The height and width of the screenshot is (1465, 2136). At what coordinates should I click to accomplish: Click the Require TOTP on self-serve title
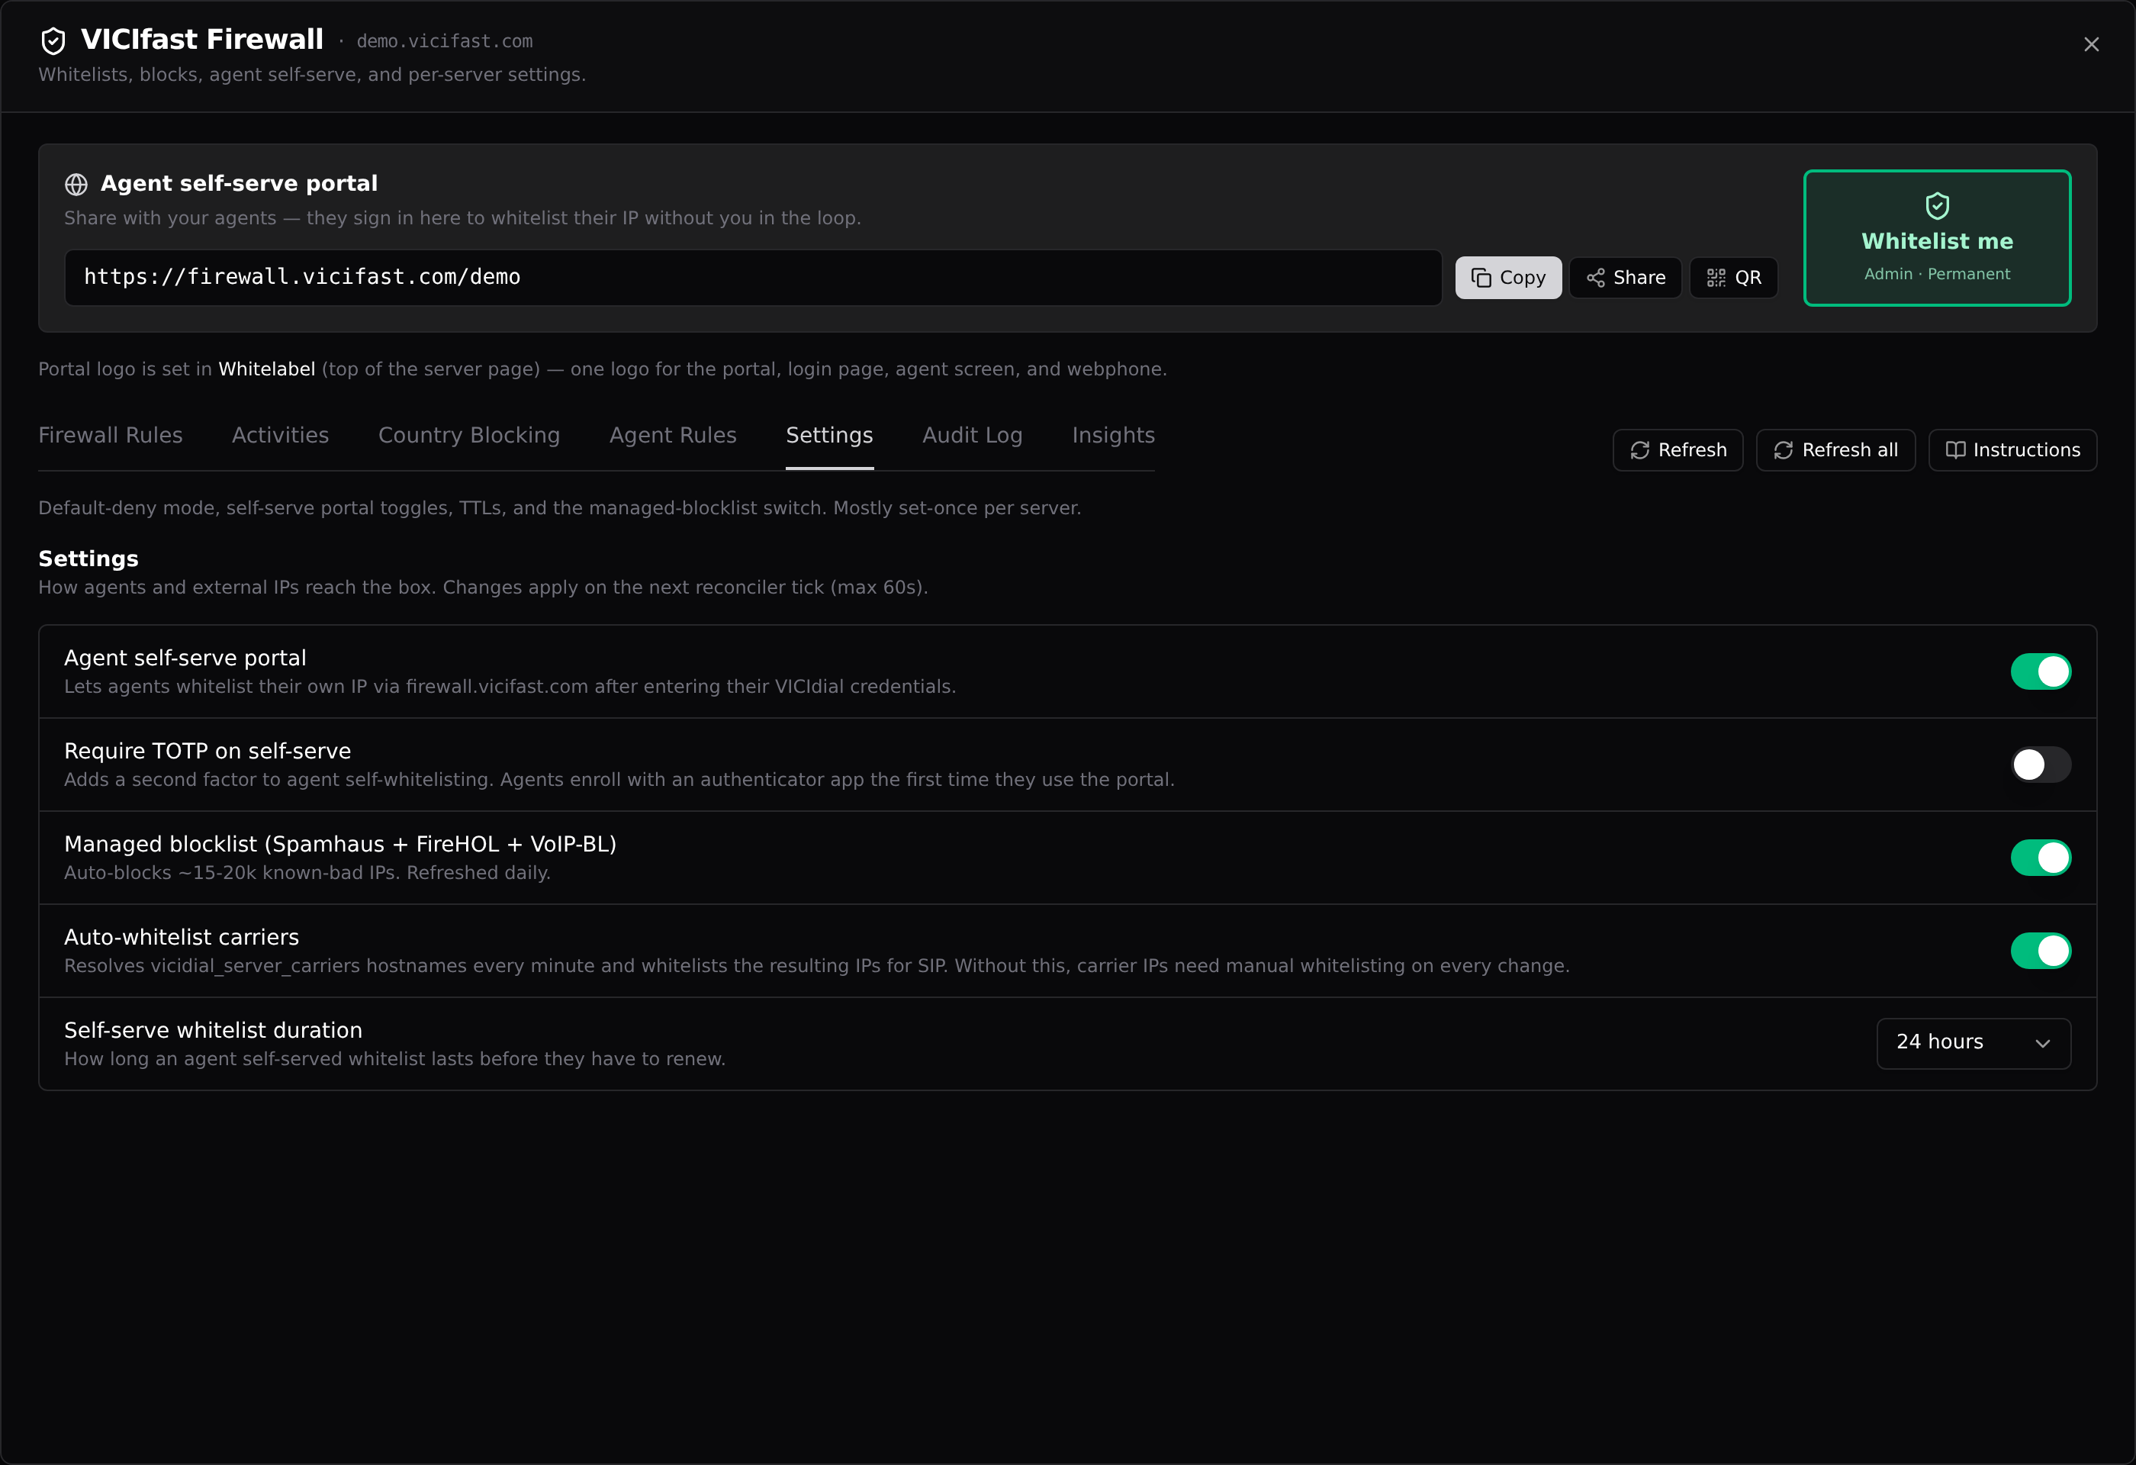pos(207,751)
